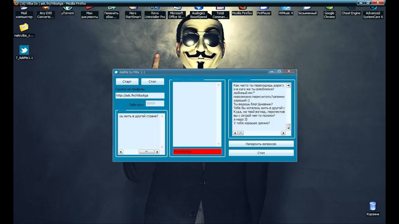This screenshot has height=224, width=399.
Task: Focus the profile link field with ask.fm/VitkaAga
Action: [x=140, y=96]
